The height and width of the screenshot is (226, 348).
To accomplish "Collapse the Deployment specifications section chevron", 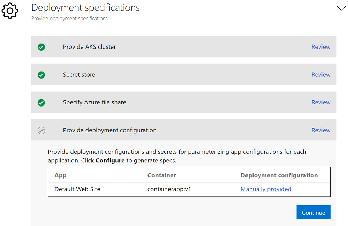I will 341,8.
